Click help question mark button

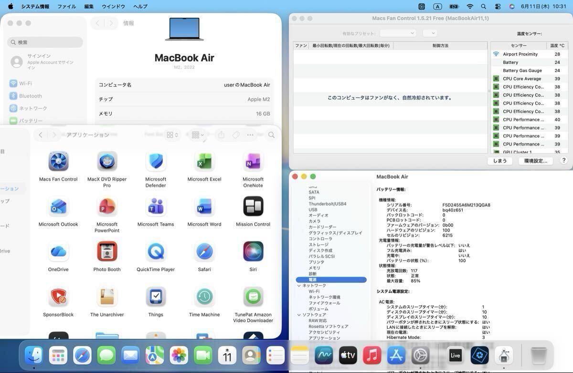pyautogui.click(x=564, y=161)
